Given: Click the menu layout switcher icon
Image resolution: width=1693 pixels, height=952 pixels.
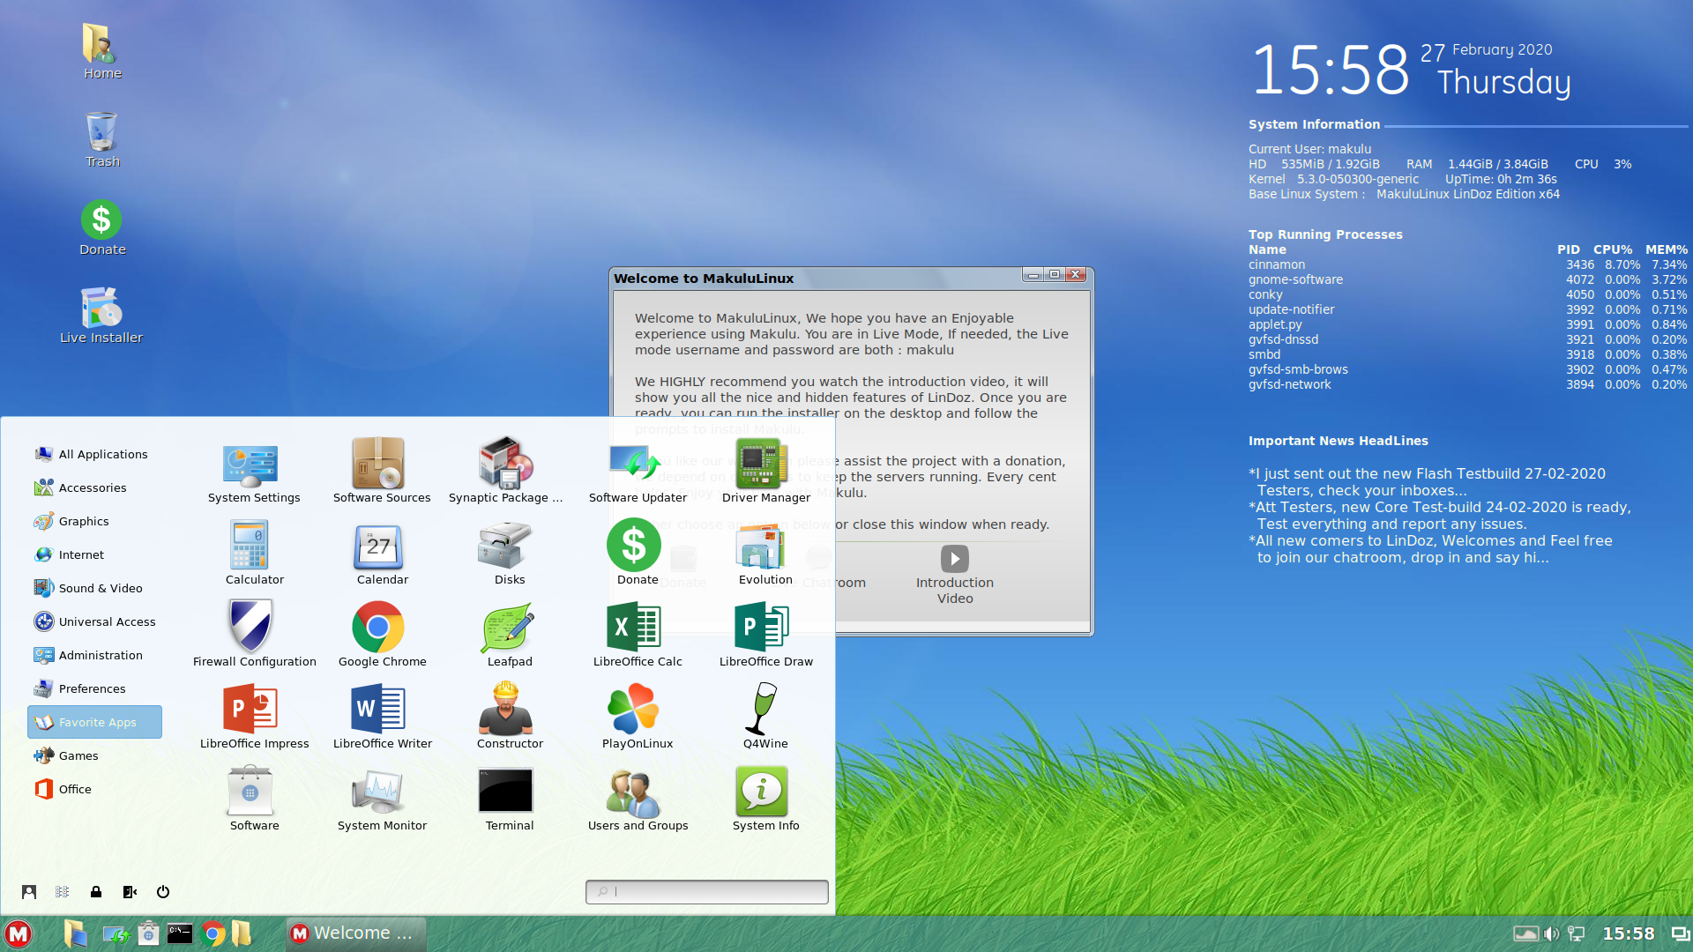Looking at the screenshot, I should click(63, 892).
